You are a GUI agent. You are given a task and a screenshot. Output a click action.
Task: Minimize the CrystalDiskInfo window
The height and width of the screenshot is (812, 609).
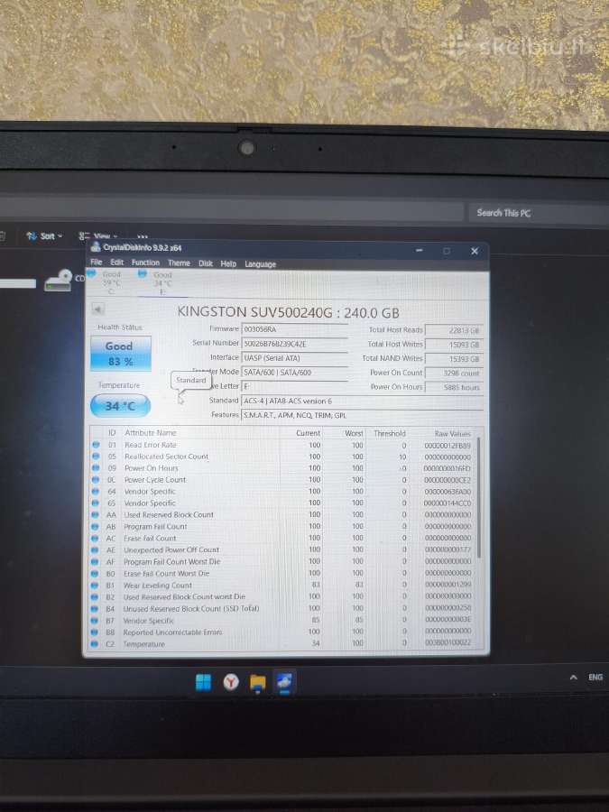[420, 251]
